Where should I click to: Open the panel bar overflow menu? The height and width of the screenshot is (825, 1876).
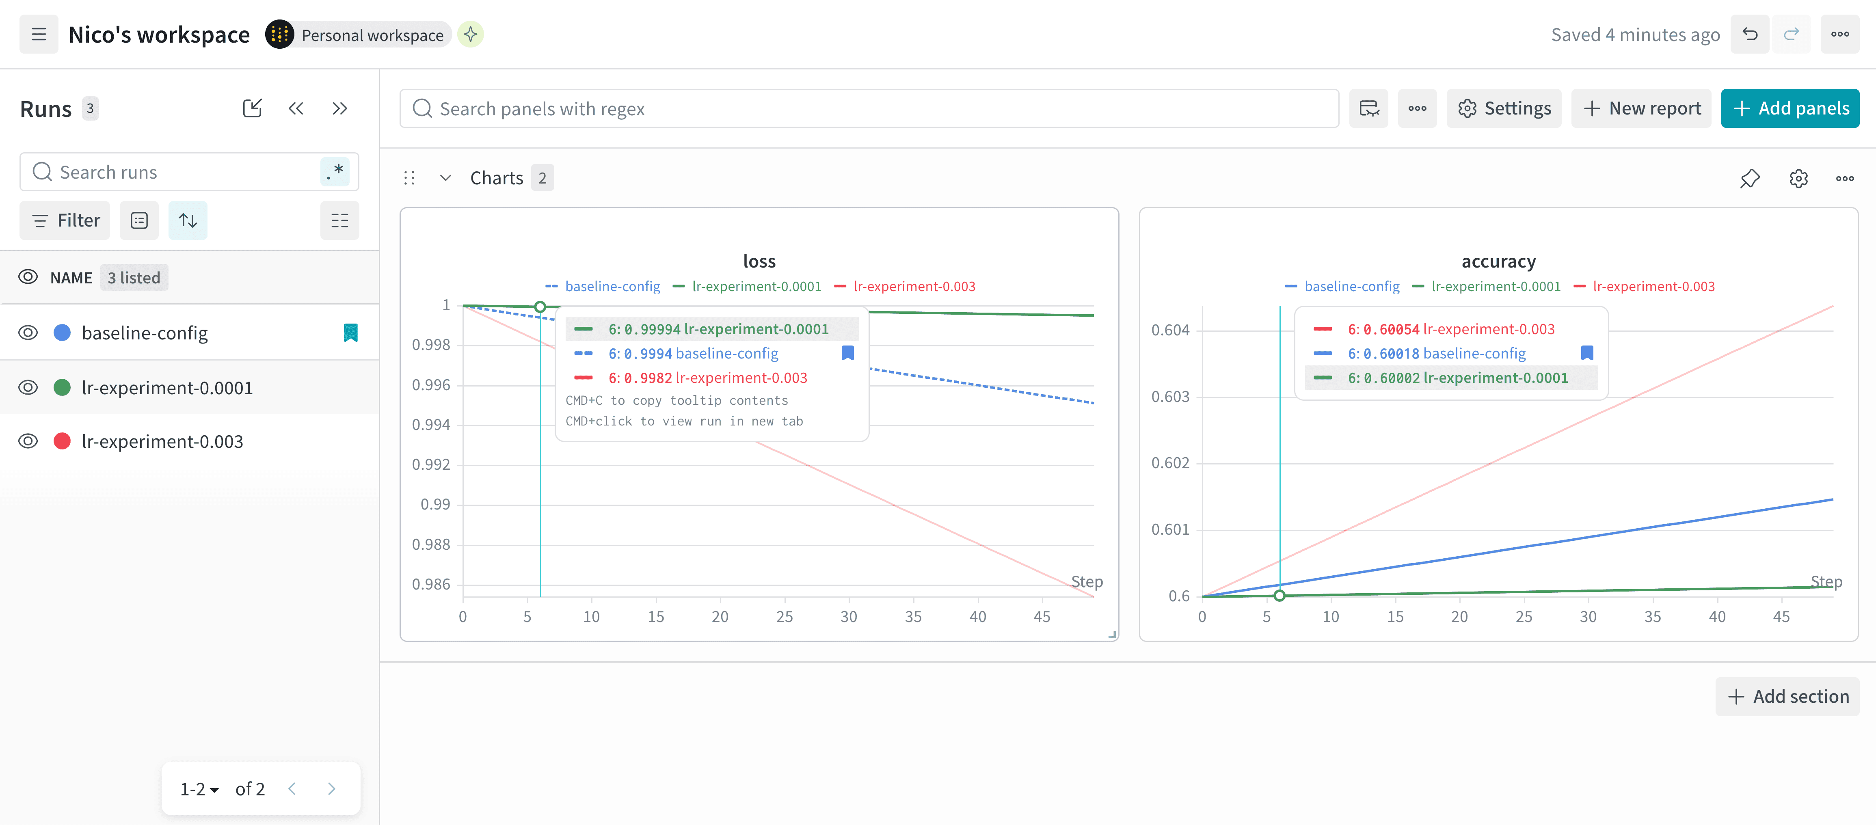[x=1417, y=108]
